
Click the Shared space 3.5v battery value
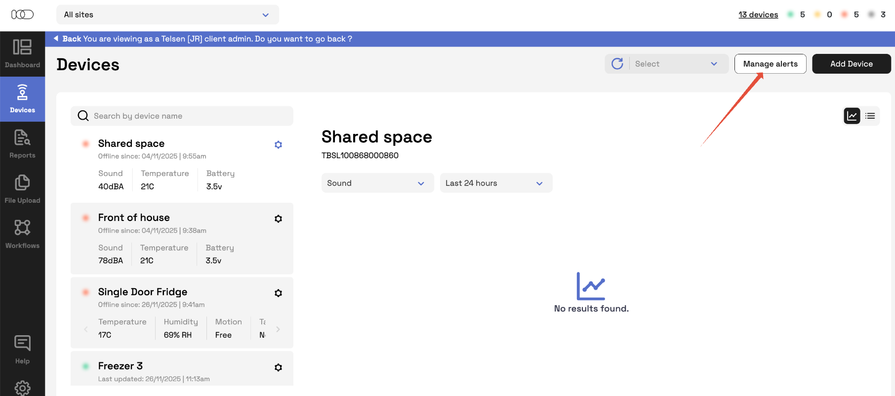click(x=214, y=186)
